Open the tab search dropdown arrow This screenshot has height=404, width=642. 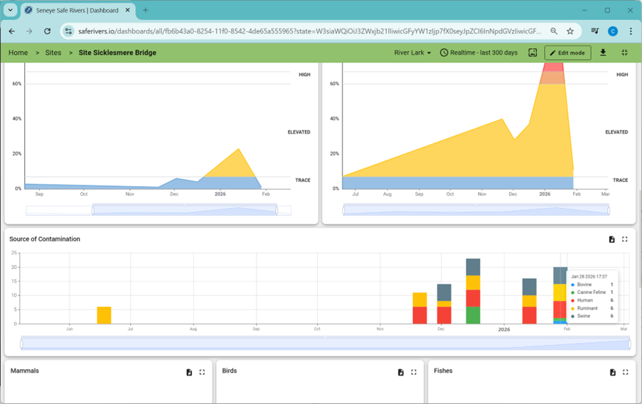point(10,10)
